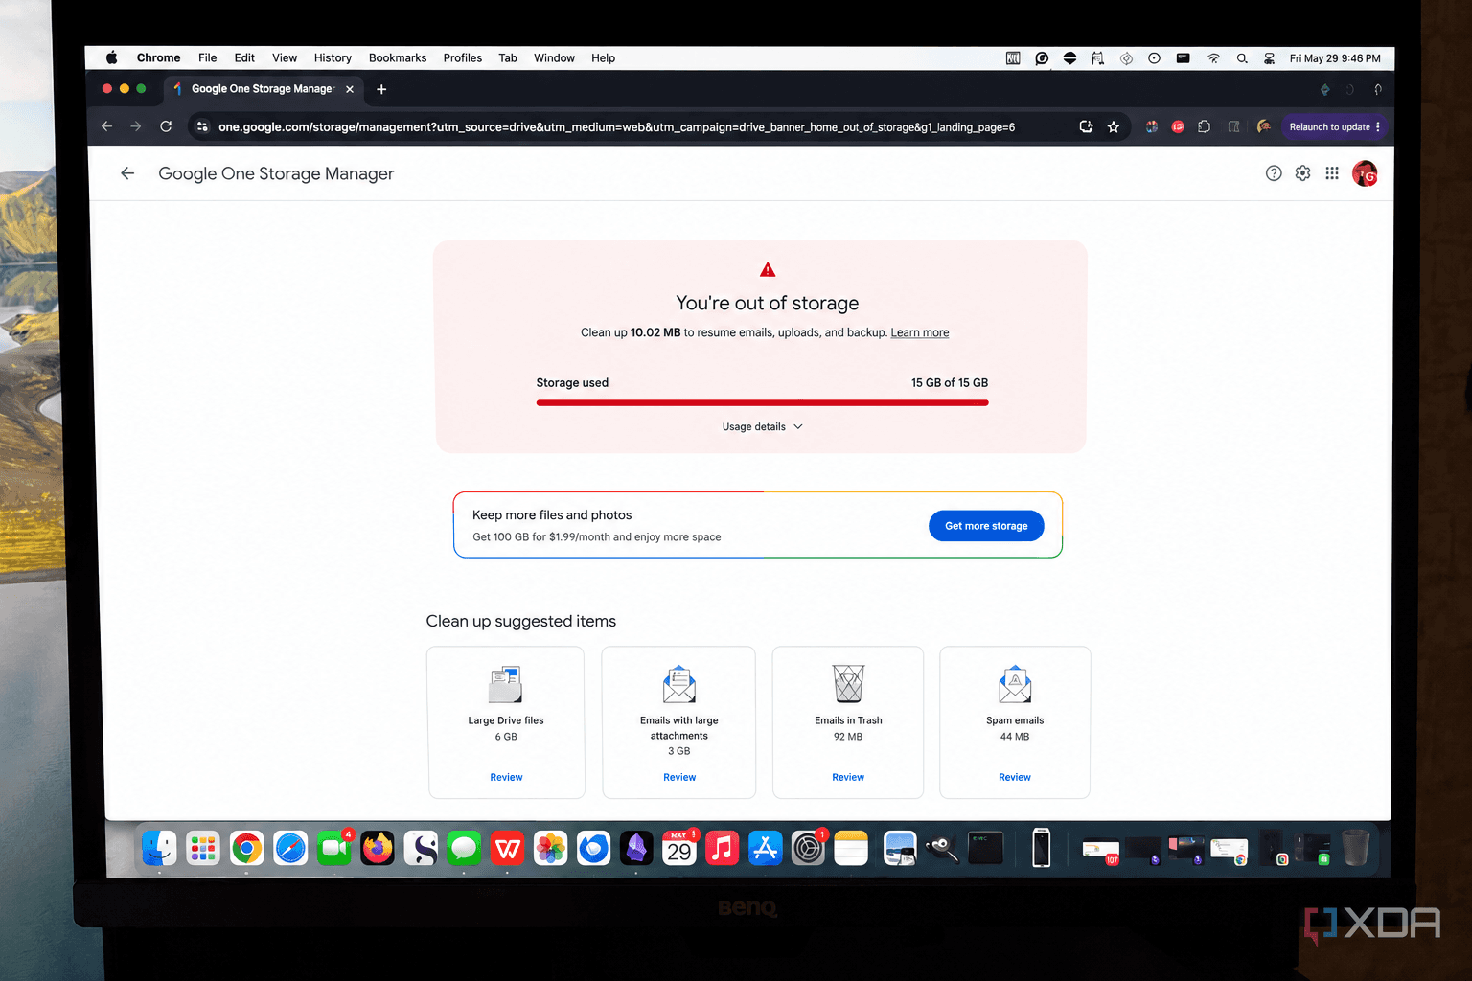1472x981 pixels.
Task: Click the '15 GB of 15 GB' text
Action: [x=950, y=382]
